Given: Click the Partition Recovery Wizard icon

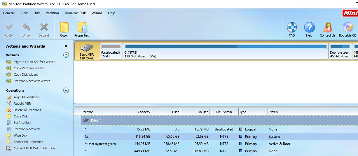Looking at the screenshot, I should point(8,81).
